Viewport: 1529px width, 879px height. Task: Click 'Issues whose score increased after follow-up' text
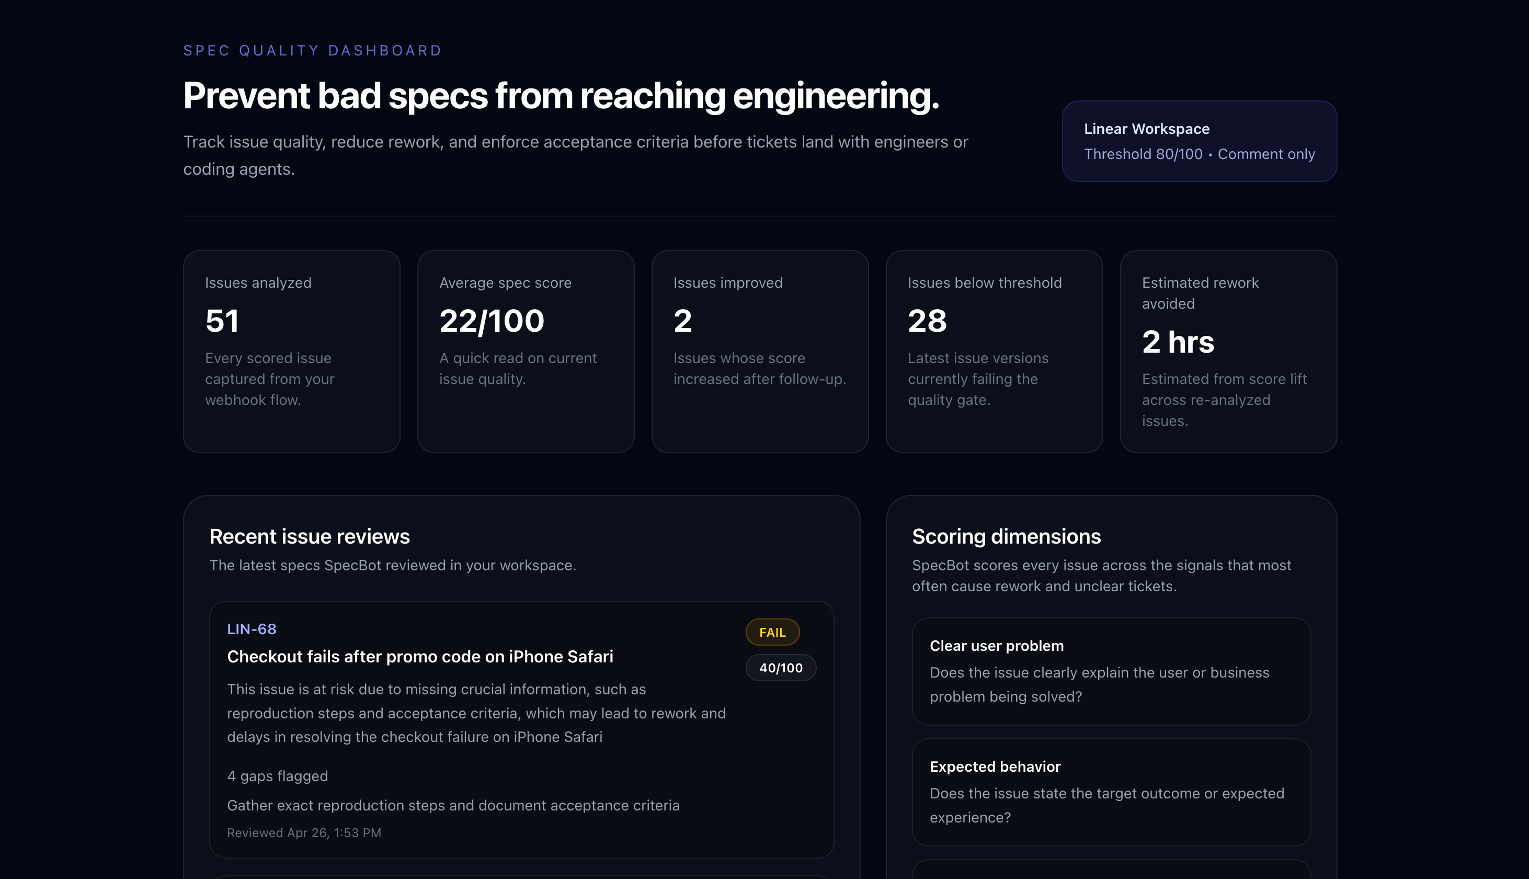point(759,369)
